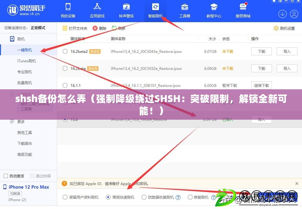Viewport: 302px width, 209px height.
Task: Click the 更多 section menu icon
Action: (x=12, y=122)
